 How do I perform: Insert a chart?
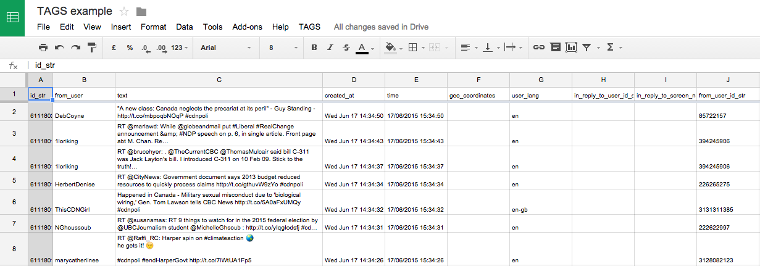coord(571,47)
